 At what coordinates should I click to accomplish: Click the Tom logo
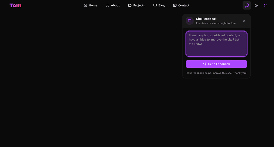click(15, 5)
